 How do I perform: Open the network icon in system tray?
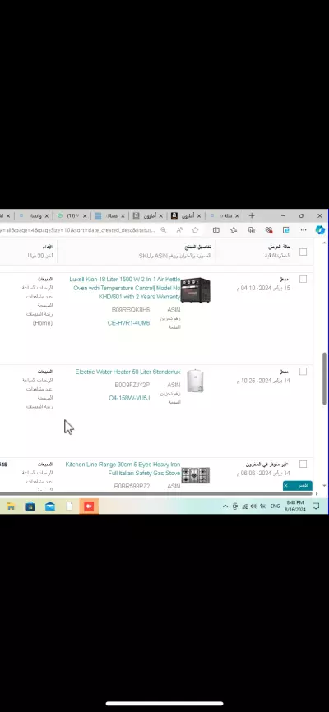245,506
